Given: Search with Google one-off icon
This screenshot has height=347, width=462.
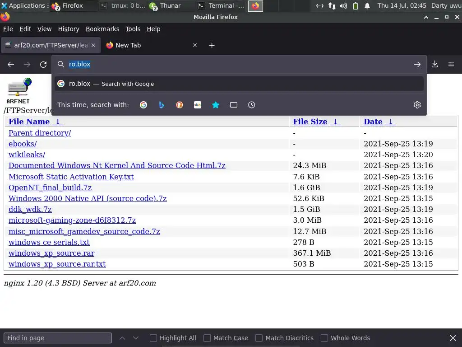Looking at the screenshot, I should (x=143, y=105).
